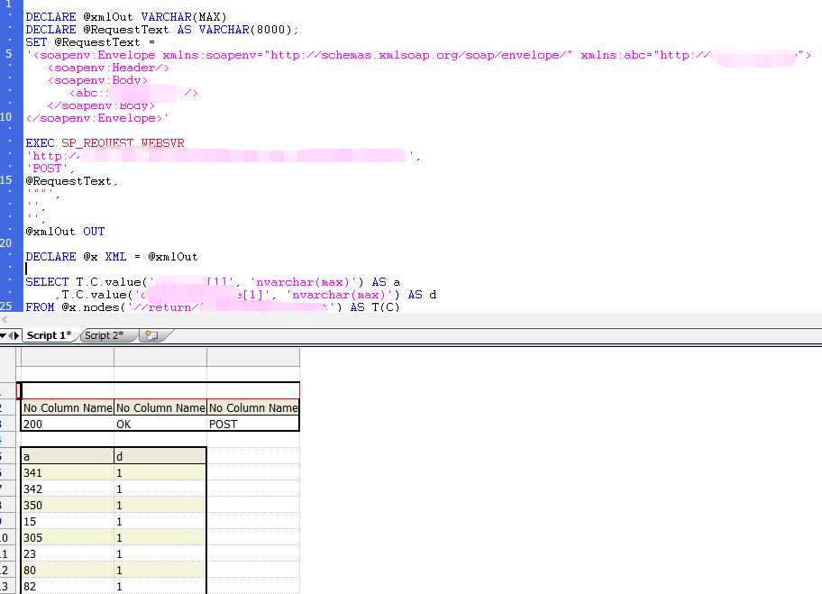Click line number 25 in the gutter
Image resolution: width=822 pixels, height=594 pixels.
5,306
